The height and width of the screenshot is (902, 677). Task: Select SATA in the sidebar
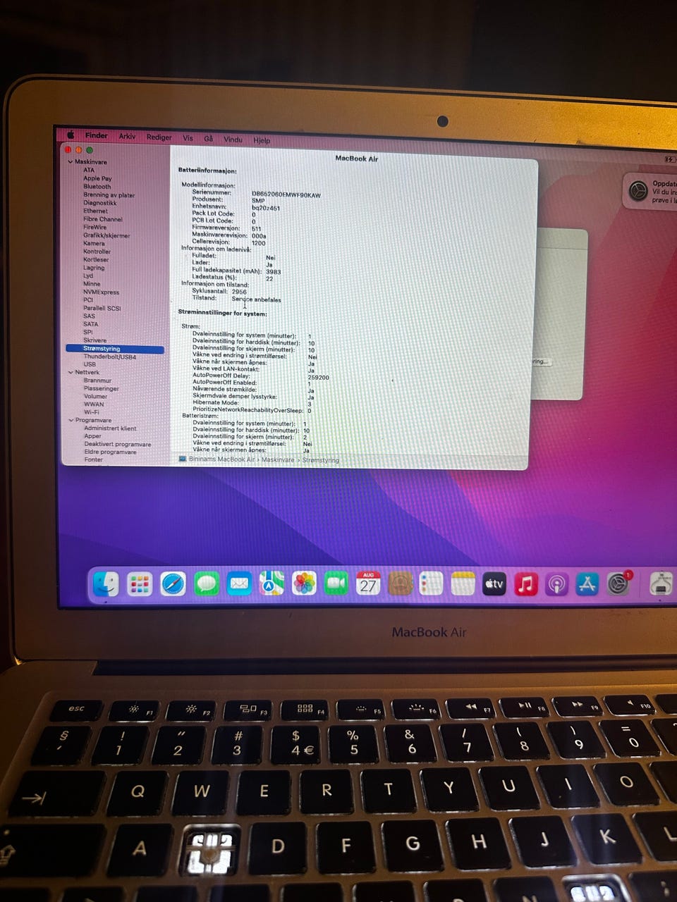91,324
